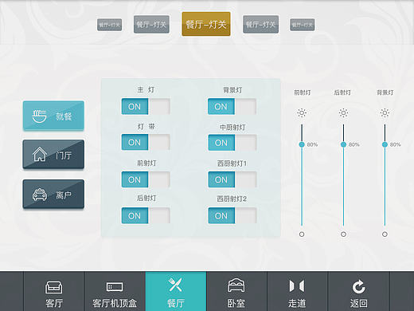This screenshot has width=414, height=311.
Task: Click the 80% value beside 背景灯 slider
Action: tap(396, 144)
